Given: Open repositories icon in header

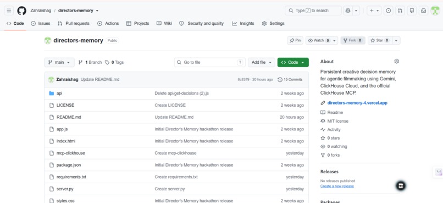Looking at the screenshot, I should pyautogui.click(x=412, y=10).
